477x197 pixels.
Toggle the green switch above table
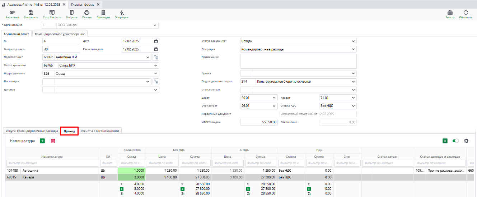(x=455, y=141)
